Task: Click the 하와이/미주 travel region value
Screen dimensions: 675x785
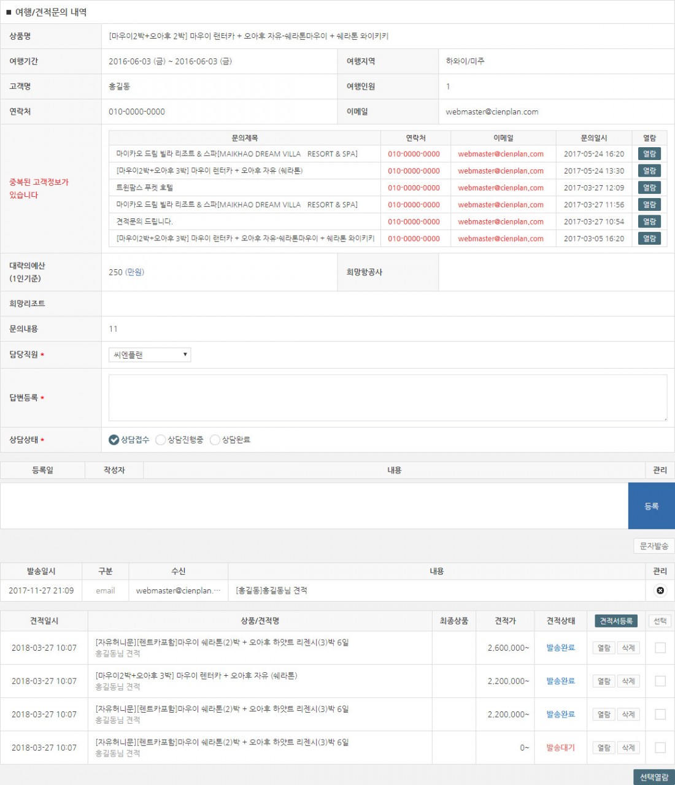Action: point(465,61)
